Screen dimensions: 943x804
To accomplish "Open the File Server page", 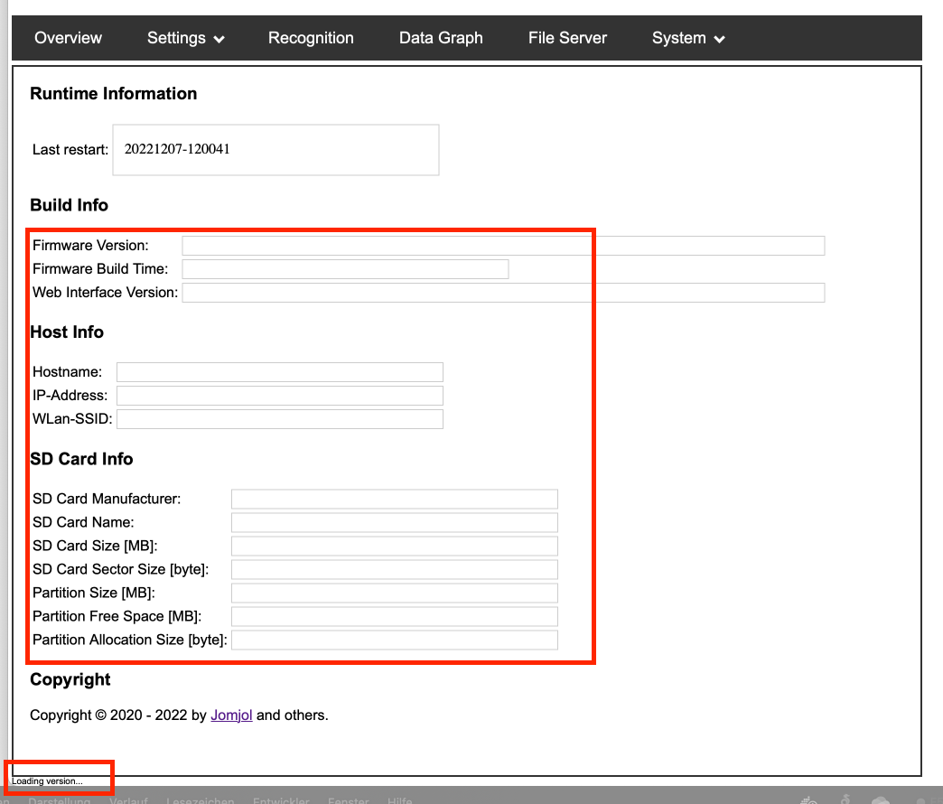I will pyautogui.click(x=567, y=38).
